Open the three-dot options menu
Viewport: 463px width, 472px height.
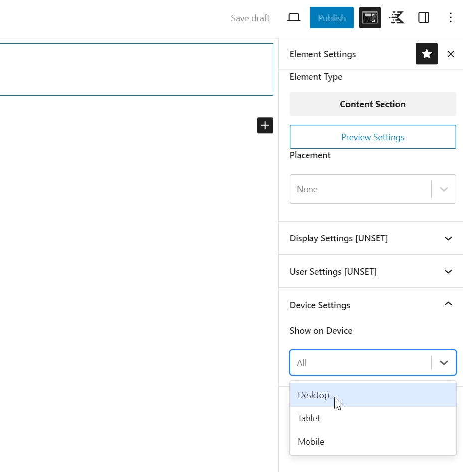click(451, 18)
